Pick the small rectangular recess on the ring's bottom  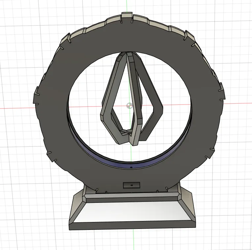(131, 185)
